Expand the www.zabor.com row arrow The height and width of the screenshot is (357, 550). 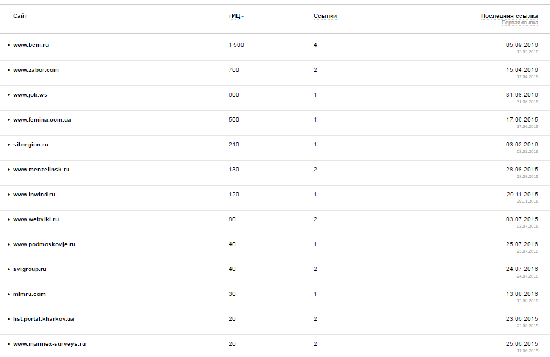tap(9, 70)
